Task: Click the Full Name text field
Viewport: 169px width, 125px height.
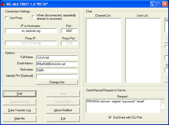Action: (57, 58)
